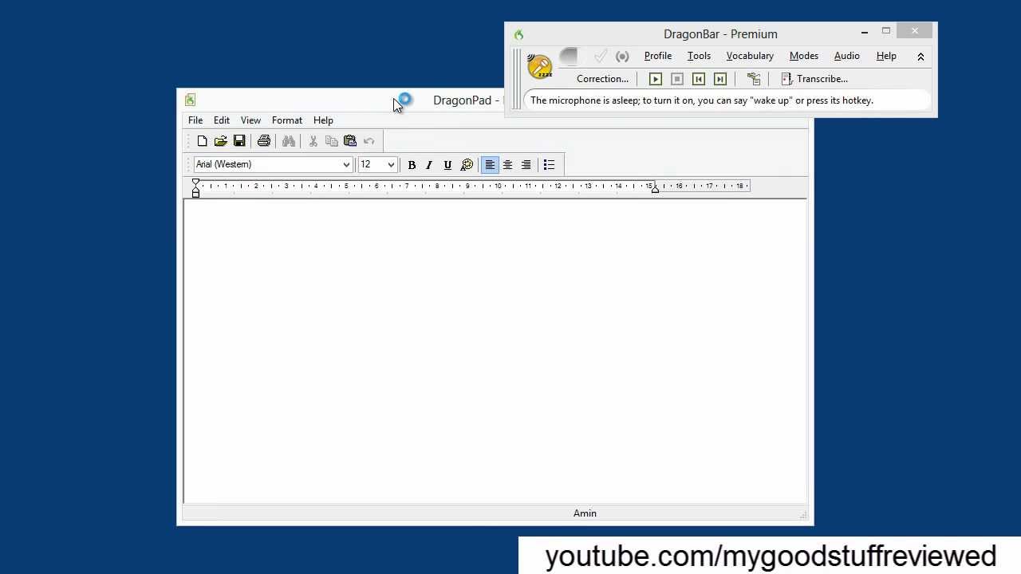
Task: Click the Amin status bar text
Action: coord(585,513)
